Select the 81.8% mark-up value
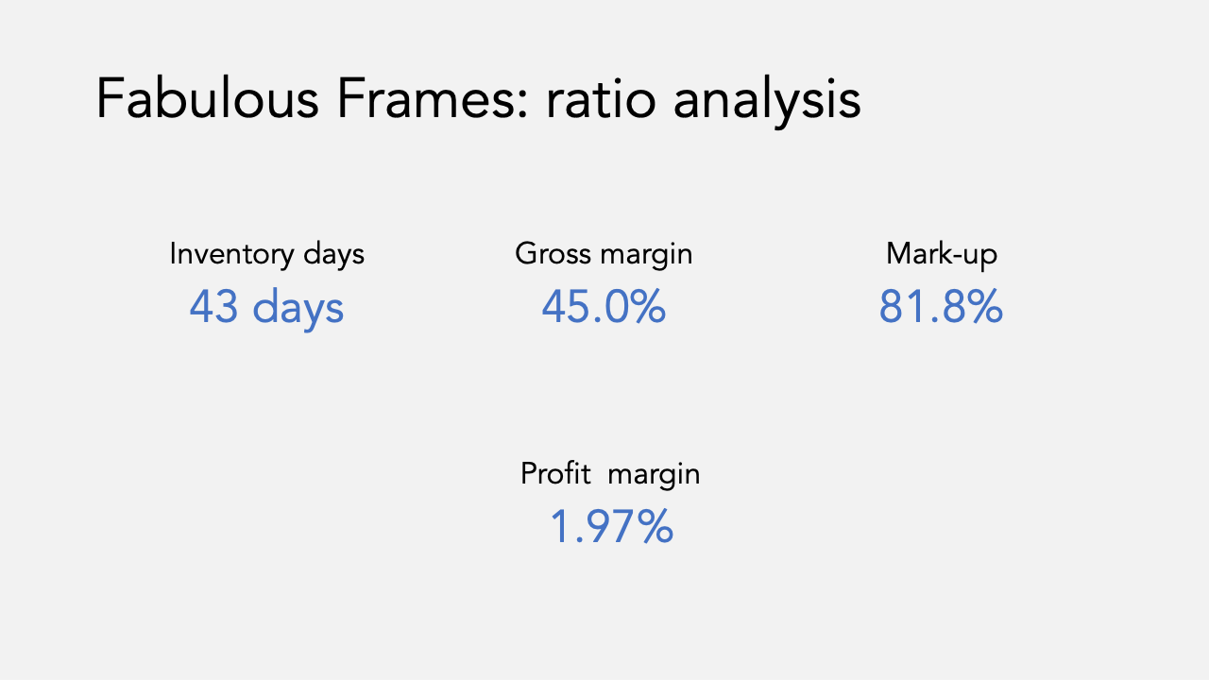This screenshot has width=1209, height=680. point(941,308)
